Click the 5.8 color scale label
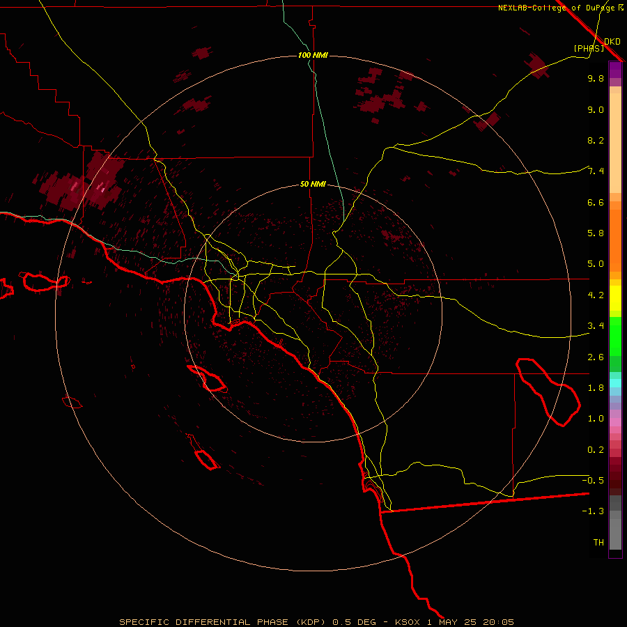This screenshot has height=627, width=627. 596,233
